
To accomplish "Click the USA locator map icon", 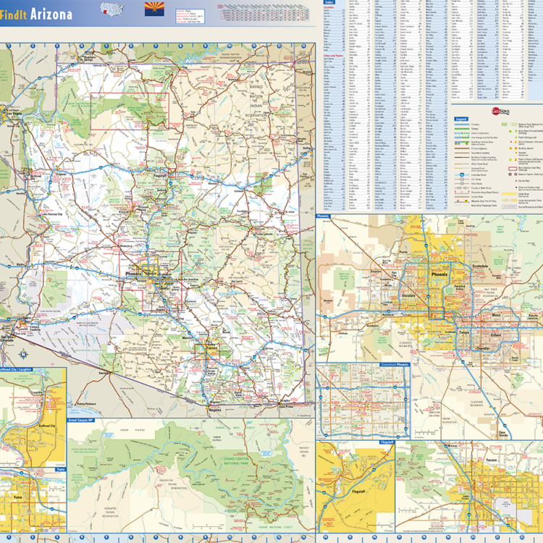I will coord(112,10).
